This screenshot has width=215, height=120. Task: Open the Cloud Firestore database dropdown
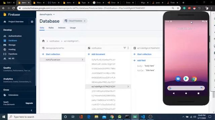(x=75, y=21)
